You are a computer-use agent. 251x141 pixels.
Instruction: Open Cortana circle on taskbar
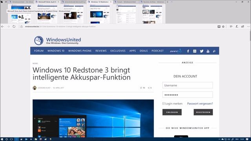(x=7, y=139)
